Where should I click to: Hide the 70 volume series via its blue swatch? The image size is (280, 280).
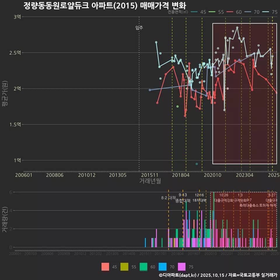point(162,267)
